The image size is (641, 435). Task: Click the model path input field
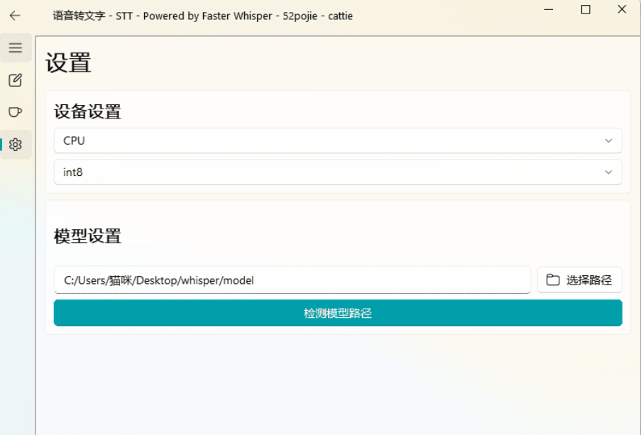[x=292, y=280]
